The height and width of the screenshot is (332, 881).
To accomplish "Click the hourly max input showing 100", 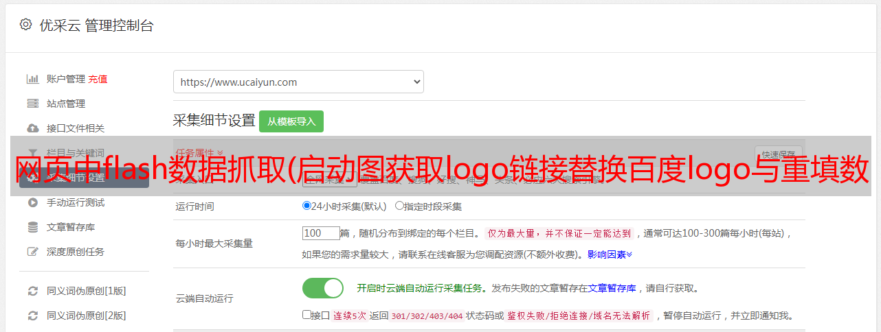I will [321, 233].
